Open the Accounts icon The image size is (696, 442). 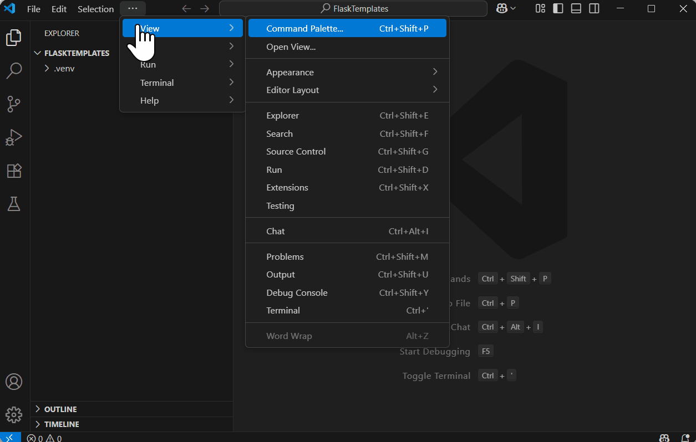coord(14,382)
